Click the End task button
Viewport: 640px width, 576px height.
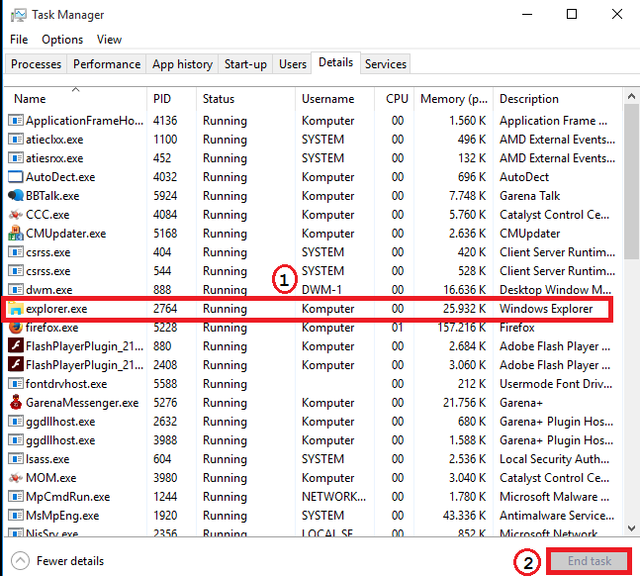tap(589, 561)
